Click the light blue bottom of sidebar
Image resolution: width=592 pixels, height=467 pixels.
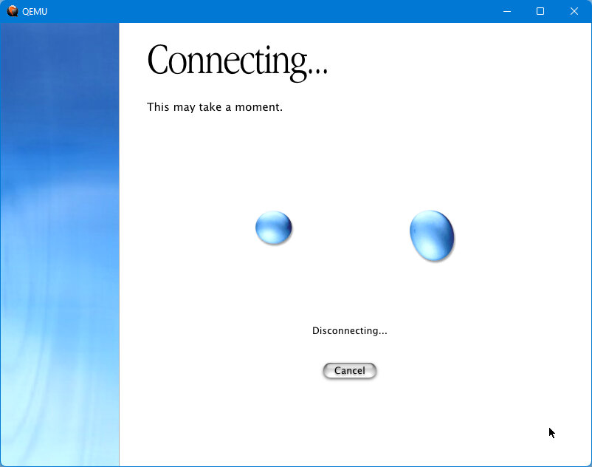click(60, 429)
